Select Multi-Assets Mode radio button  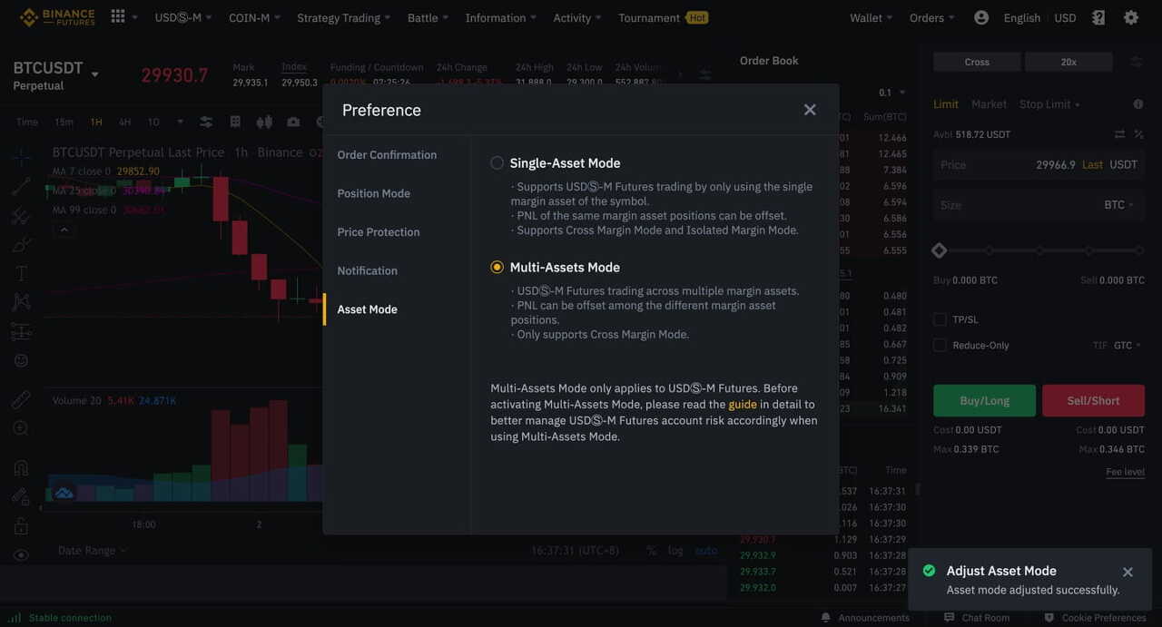pos(497,267)
